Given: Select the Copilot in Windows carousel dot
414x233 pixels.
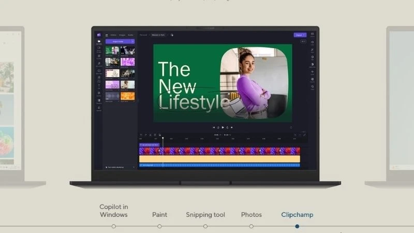Looking at the screenshot, I should point(113,226).
